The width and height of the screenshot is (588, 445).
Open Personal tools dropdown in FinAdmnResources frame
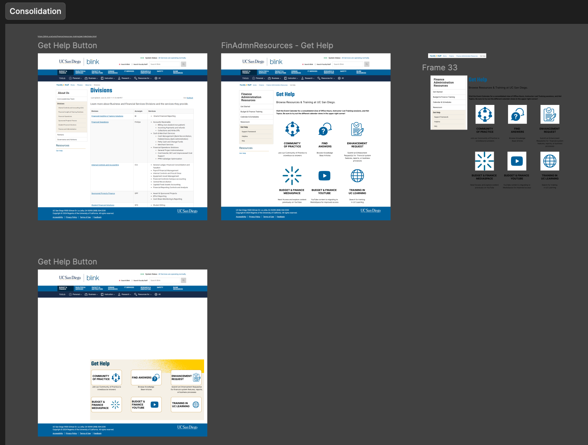(259, 78)
